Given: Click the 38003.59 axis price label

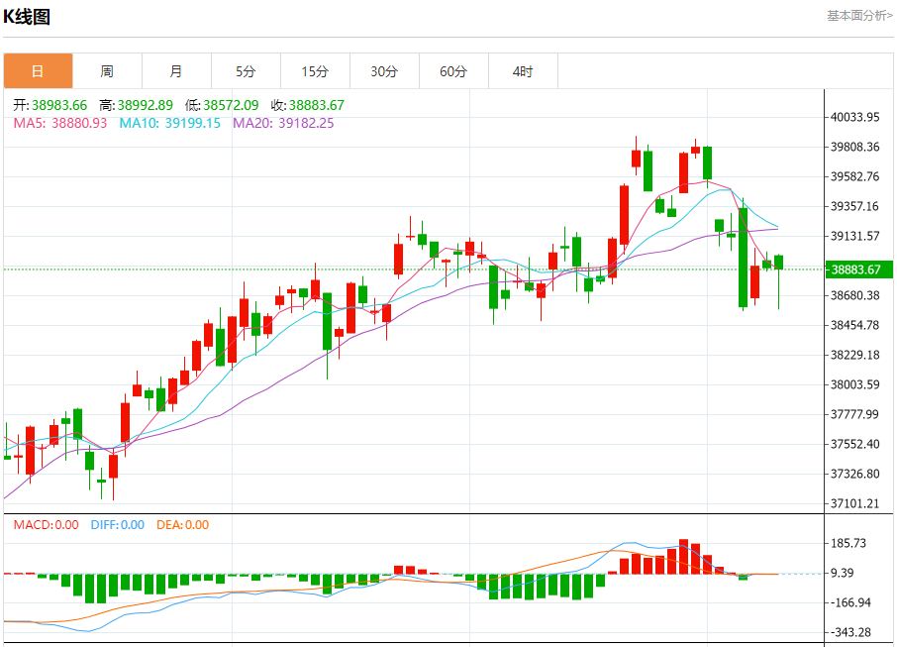Looking at the screenshot, I should [855, 384].
